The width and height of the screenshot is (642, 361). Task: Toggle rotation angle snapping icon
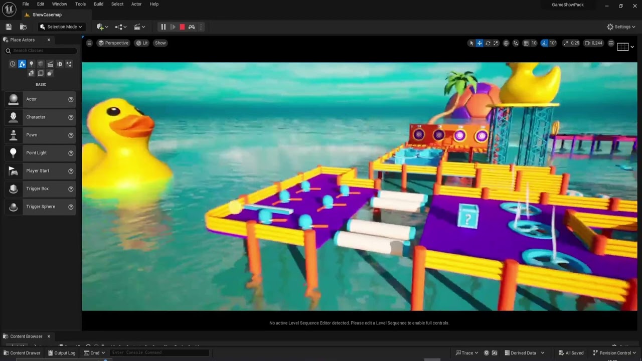pyautogui.click(x=545, y=43)
